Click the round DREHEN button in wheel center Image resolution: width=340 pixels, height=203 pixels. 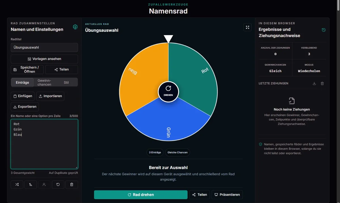pos(168,91)
